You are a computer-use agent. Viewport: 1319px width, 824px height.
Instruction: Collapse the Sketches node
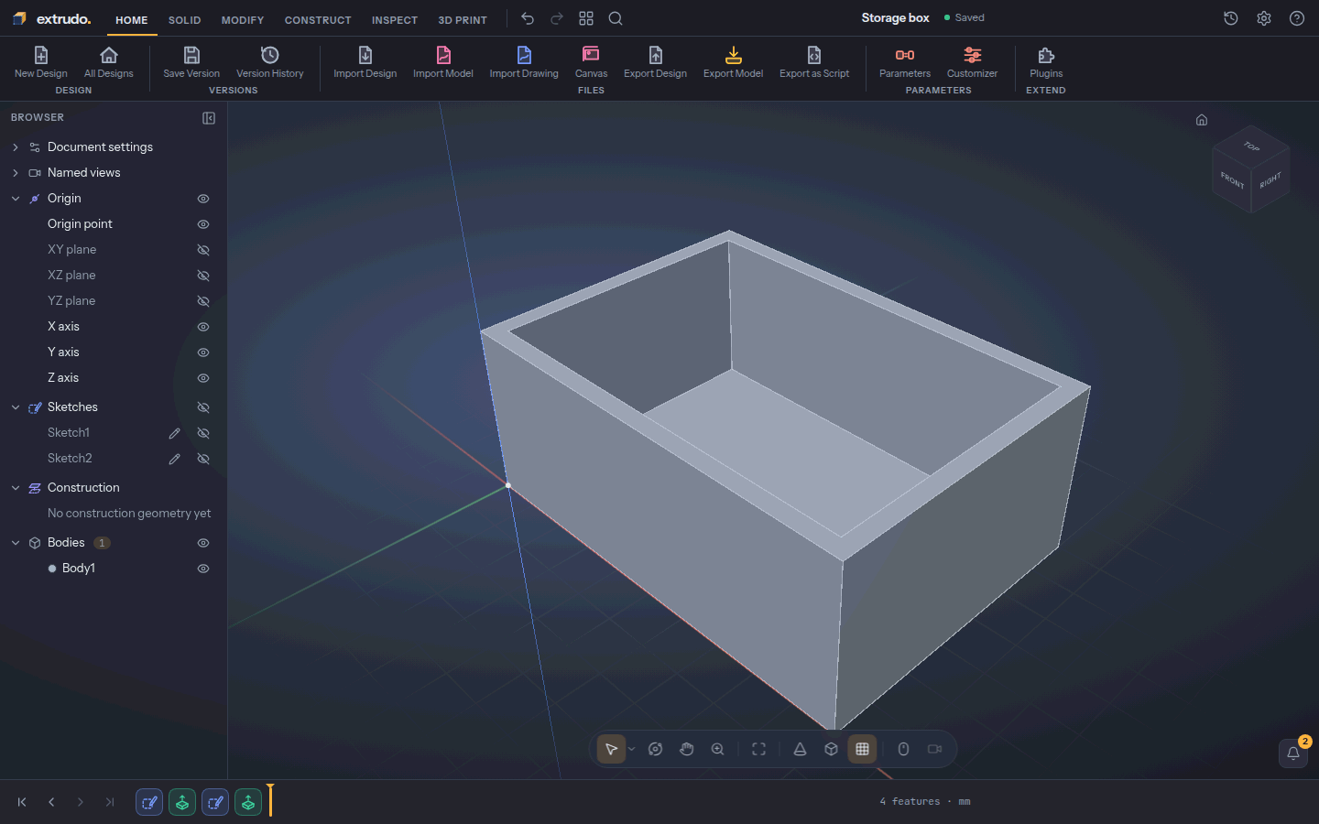(x=16, y=407)
